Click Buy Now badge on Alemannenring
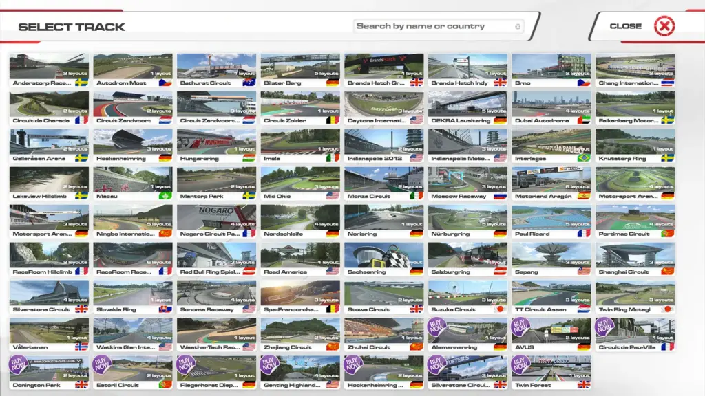The height and width of the screenshot is (396, 705). click(437, 327)
